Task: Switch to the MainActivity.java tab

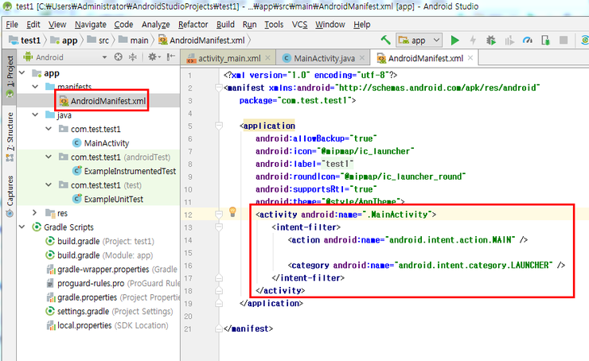Action: pos(324,58)
